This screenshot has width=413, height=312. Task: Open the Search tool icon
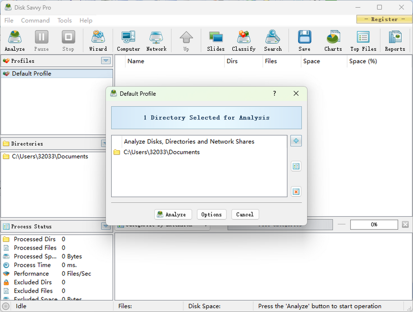(273, 40)
